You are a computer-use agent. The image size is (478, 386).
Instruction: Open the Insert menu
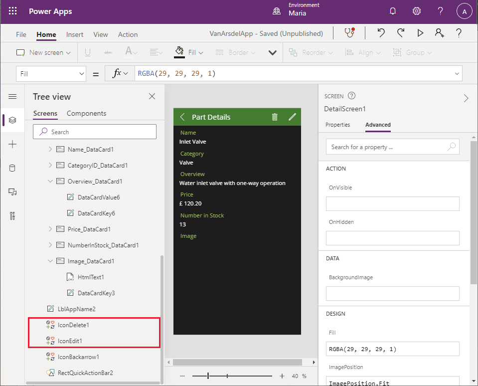75,34
